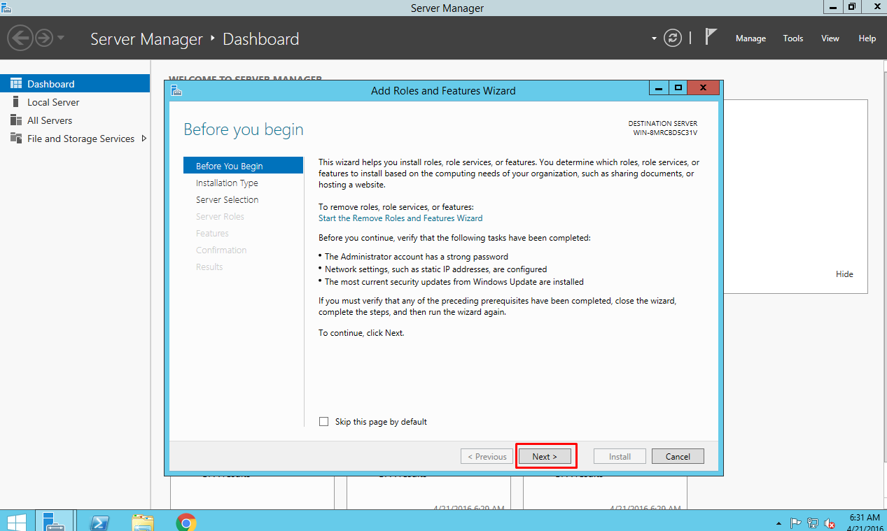Click the muted speaker tray icon
887x531 pixels.
pyautogui.click(x=830, y=523)
